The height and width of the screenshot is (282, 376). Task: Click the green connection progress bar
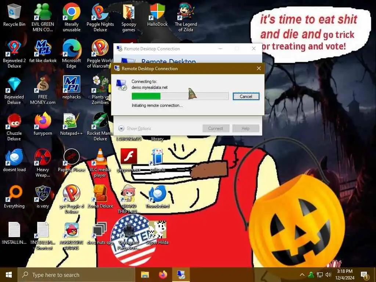tap(180, 97)
